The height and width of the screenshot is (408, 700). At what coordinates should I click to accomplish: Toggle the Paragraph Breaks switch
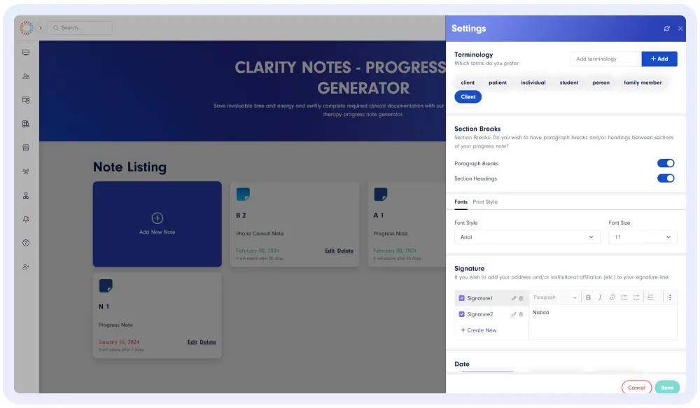[666, 163]
